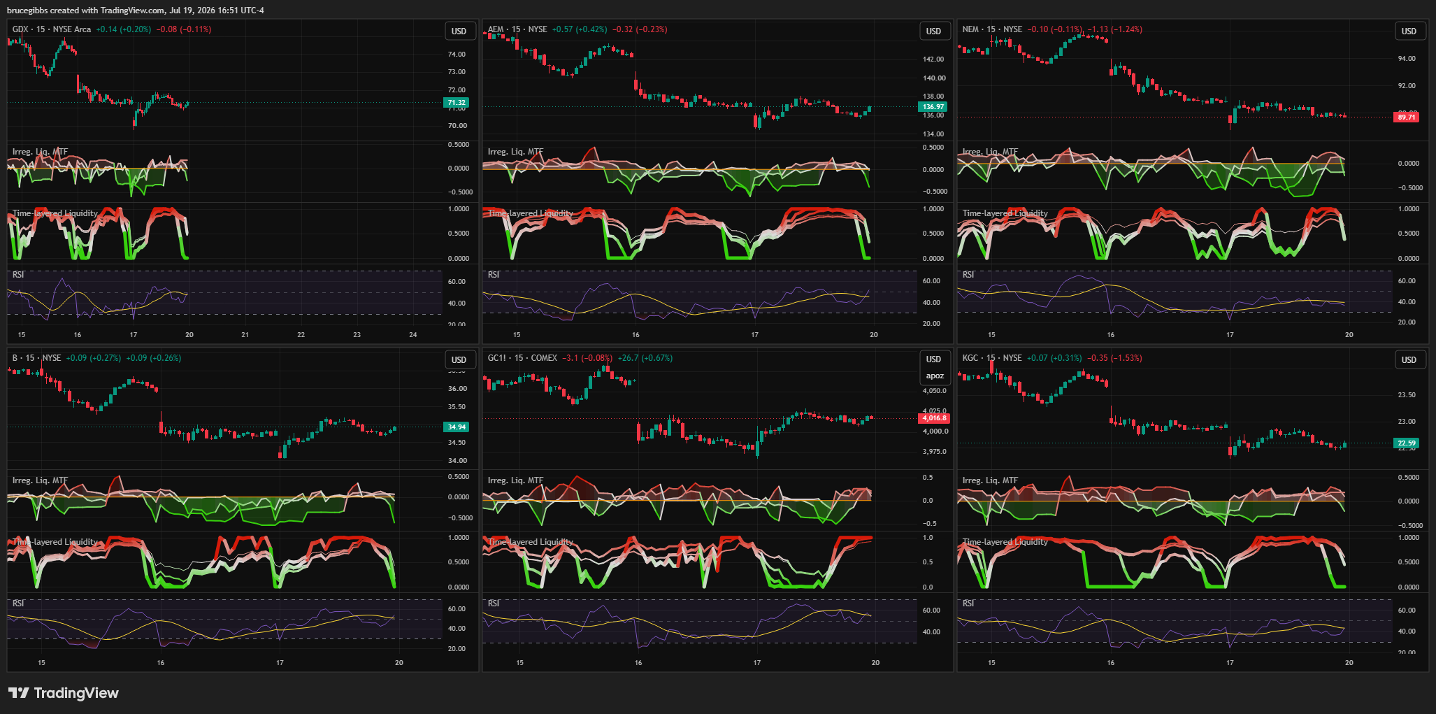Screen dimensions: 1436x714
Task: Open the USD currency selector on NEM chart
Action: tap(1409, 31)
